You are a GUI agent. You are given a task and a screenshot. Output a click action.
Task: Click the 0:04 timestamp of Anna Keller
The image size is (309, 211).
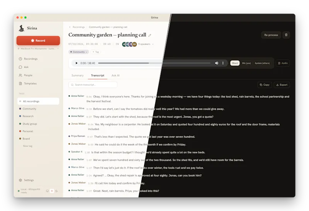89,97
